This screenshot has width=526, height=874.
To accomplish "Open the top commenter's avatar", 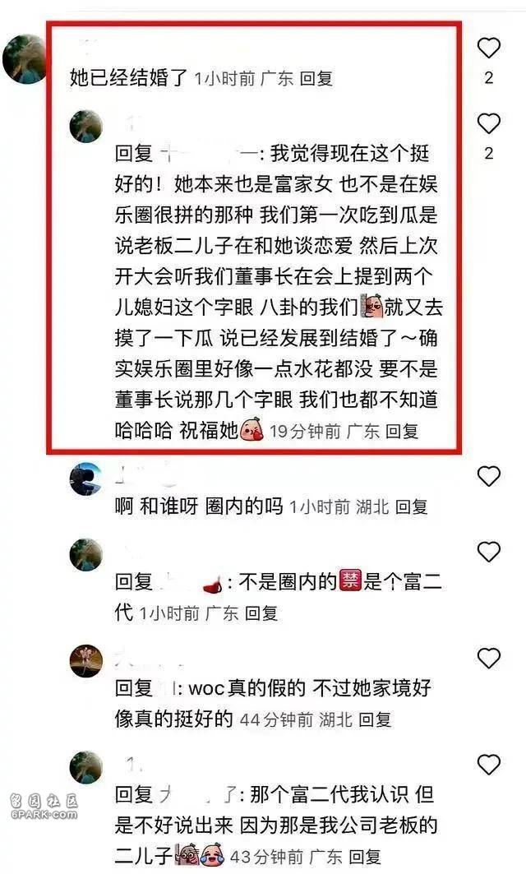I will coord(25,59).
